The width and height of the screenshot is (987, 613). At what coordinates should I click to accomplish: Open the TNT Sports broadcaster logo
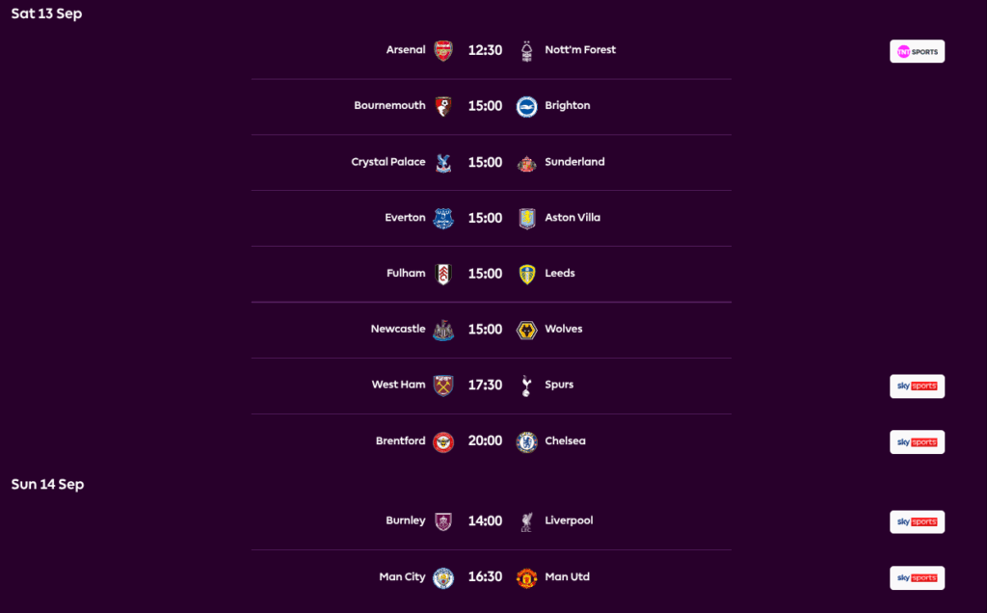pos(917,51)
